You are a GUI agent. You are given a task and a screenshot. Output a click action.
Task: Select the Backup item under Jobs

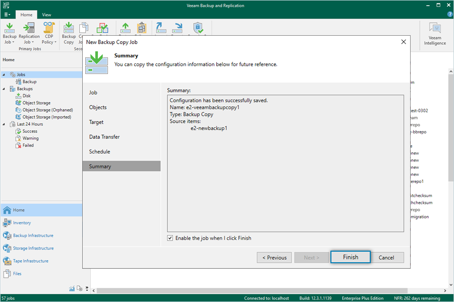pos(30,82)
